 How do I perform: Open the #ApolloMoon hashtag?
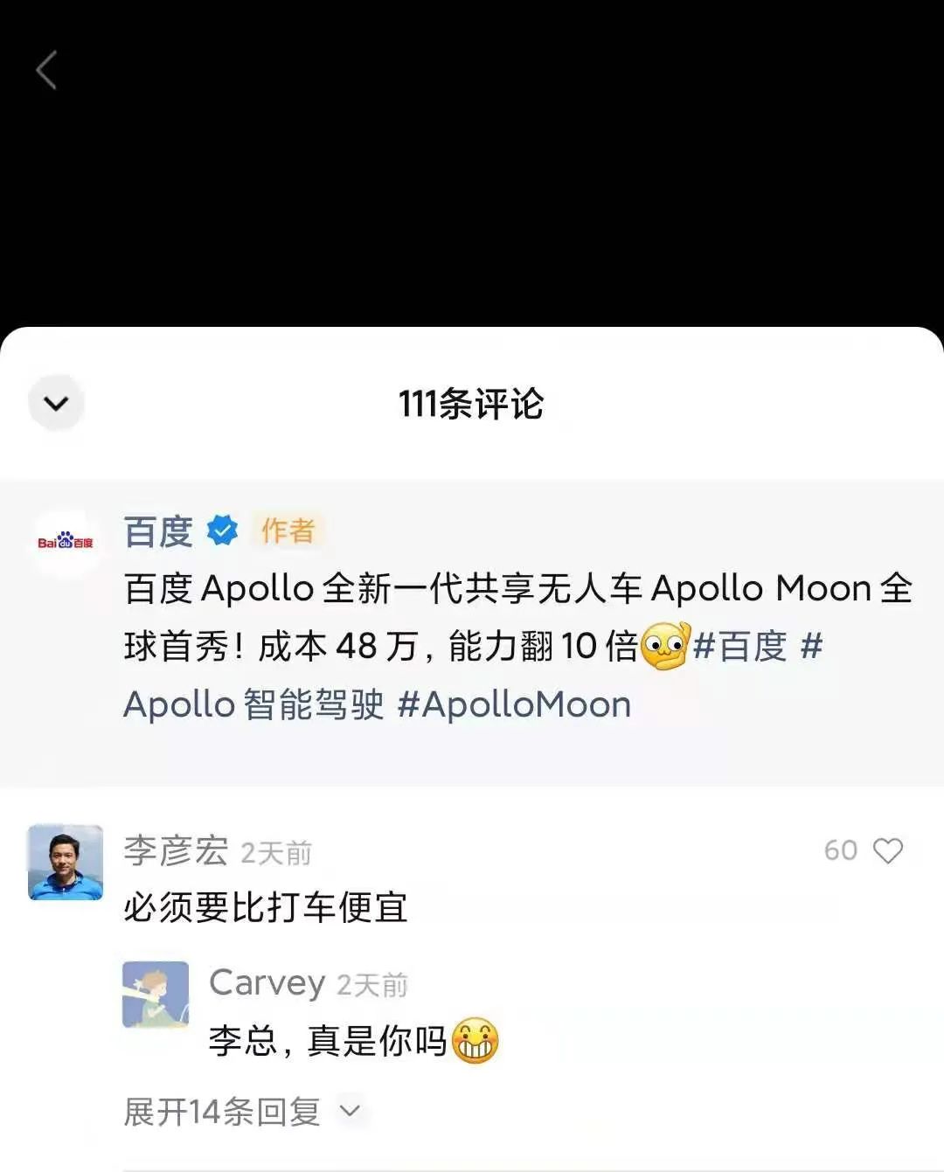click(x=514, y=704)
